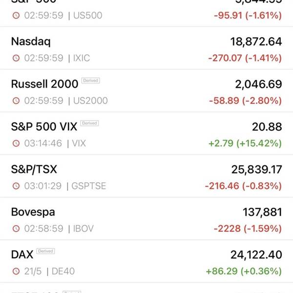
Task: Tap the clock icon next to VIX time
Action: coord(16,143)
